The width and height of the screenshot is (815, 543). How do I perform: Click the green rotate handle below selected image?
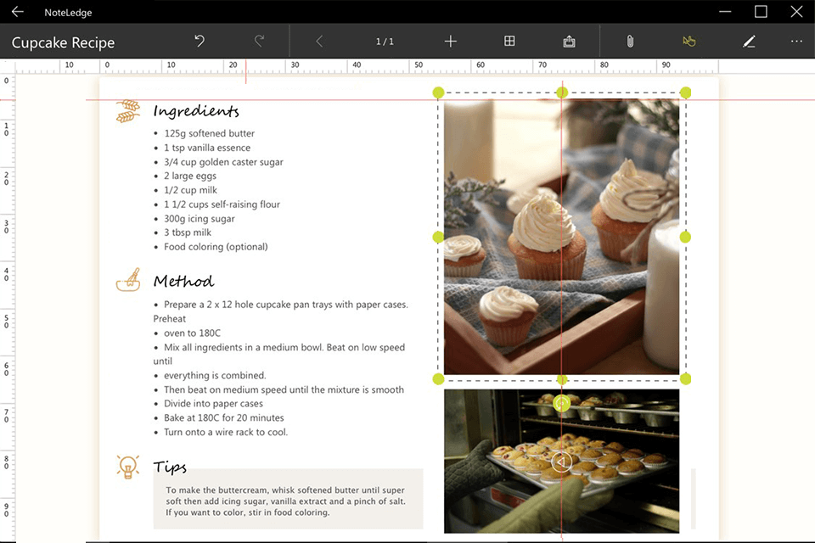562,403
